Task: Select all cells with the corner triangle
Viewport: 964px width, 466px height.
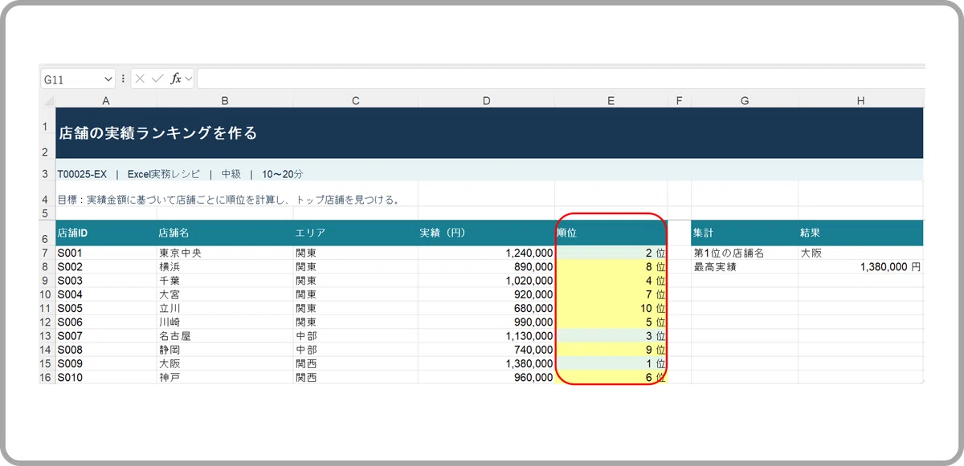Action: click(47, 101)
